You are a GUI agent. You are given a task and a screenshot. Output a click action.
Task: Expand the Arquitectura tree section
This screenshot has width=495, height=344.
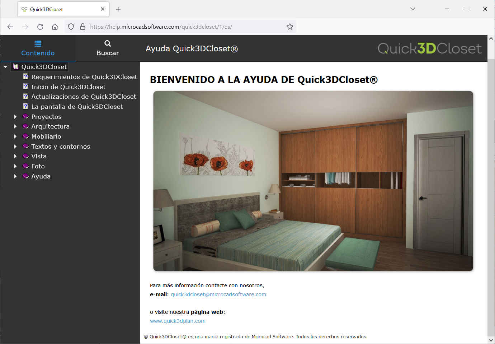pyautogui.click(x=15, y=126)
